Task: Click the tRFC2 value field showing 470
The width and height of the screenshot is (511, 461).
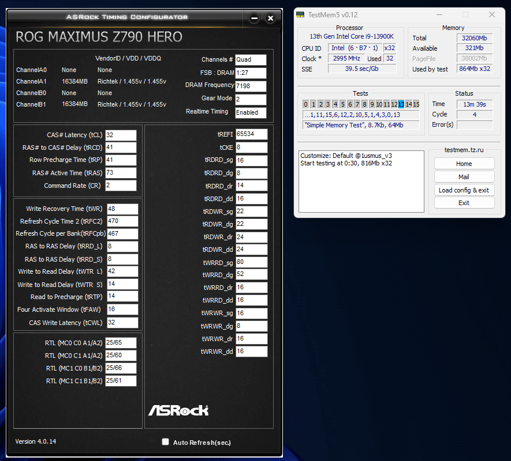Action: click(x=122, y=221)
